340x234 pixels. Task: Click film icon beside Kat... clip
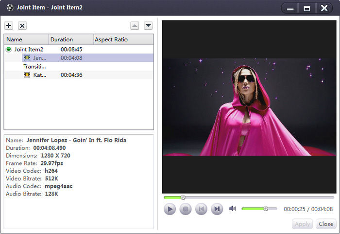point(27,75)
